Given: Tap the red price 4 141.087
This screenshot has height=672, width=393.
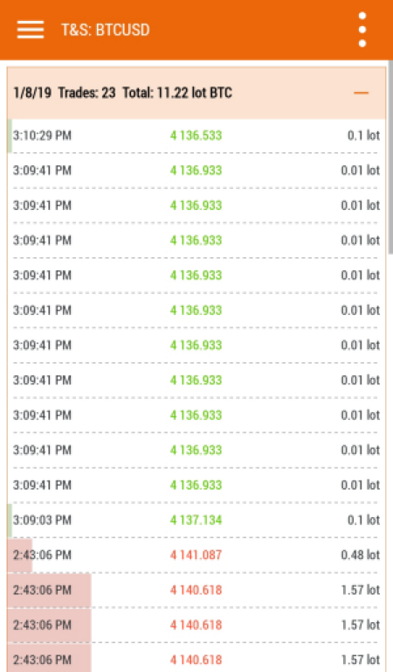Looking at the screenshot, I should [196, 555].
